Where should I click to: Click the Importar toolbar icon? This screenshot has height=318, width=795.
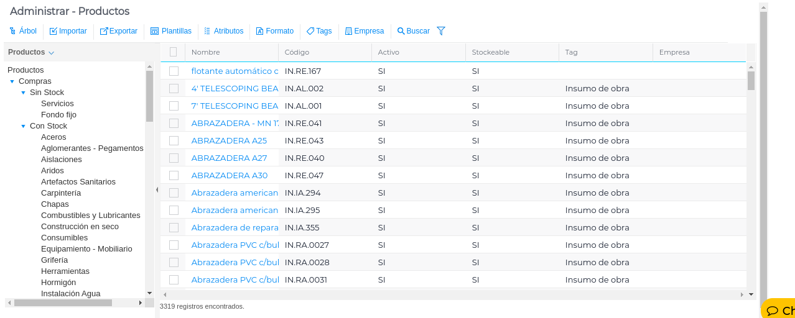(x=53, y=31)
